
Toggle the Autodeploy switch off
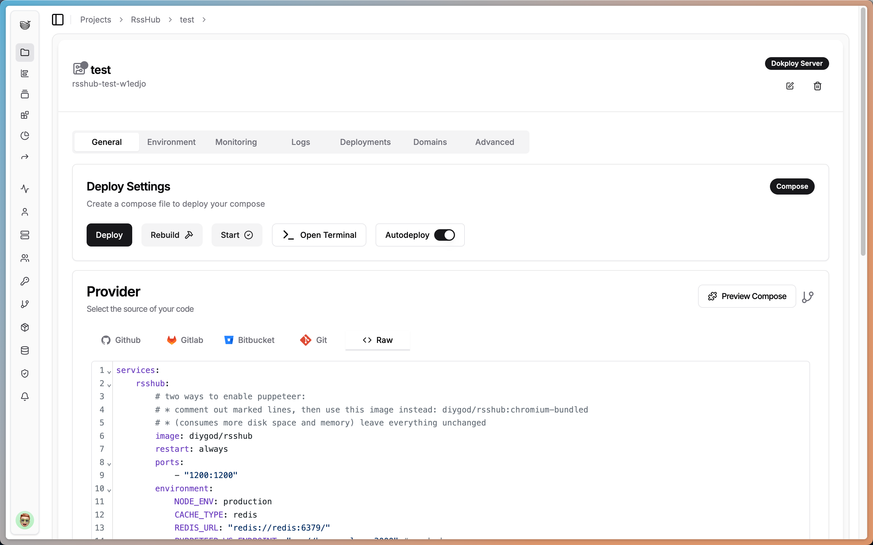click(444, 235)
